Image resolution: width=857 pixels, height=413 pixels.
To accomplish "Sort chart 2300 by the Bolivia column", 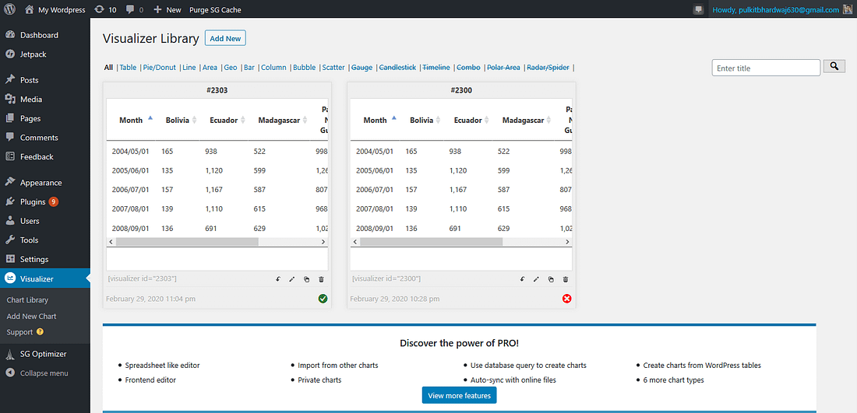I will click(422, 120).
